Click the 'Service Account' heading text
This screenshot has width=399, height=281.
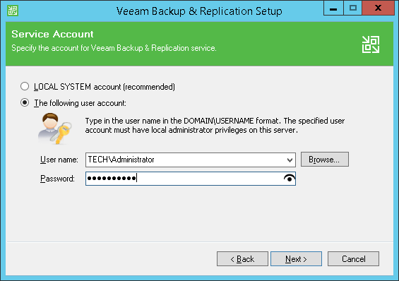pyautogui.click(x=52, y=34)
